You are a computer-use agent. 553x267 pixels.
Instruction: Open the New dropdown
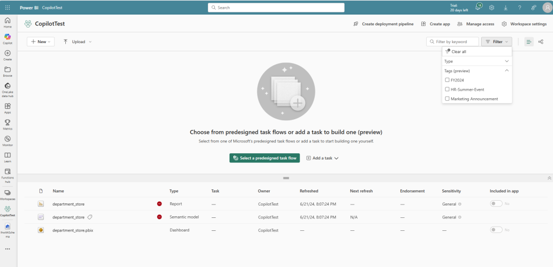point(41,42)
